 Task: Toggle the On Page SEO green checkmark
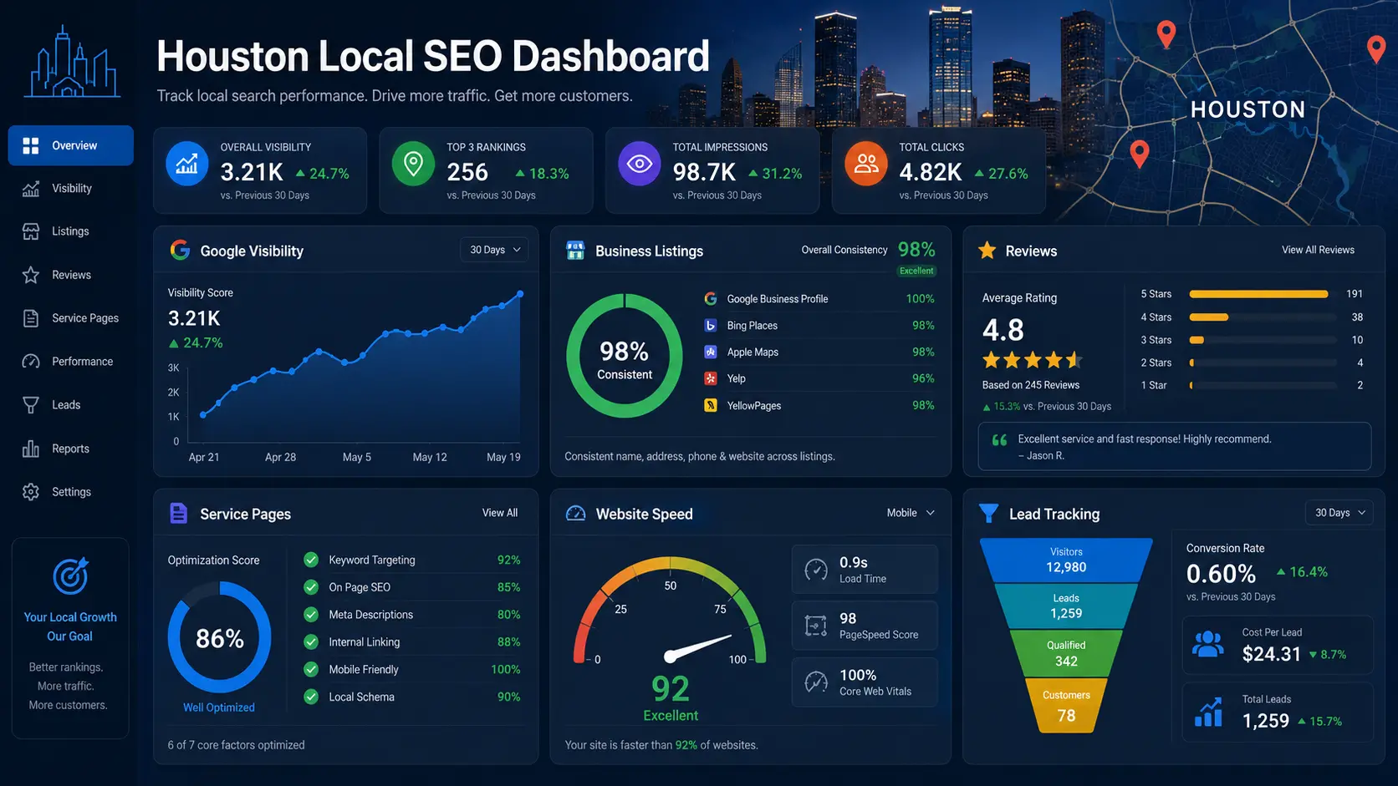(x=311, y=587)
